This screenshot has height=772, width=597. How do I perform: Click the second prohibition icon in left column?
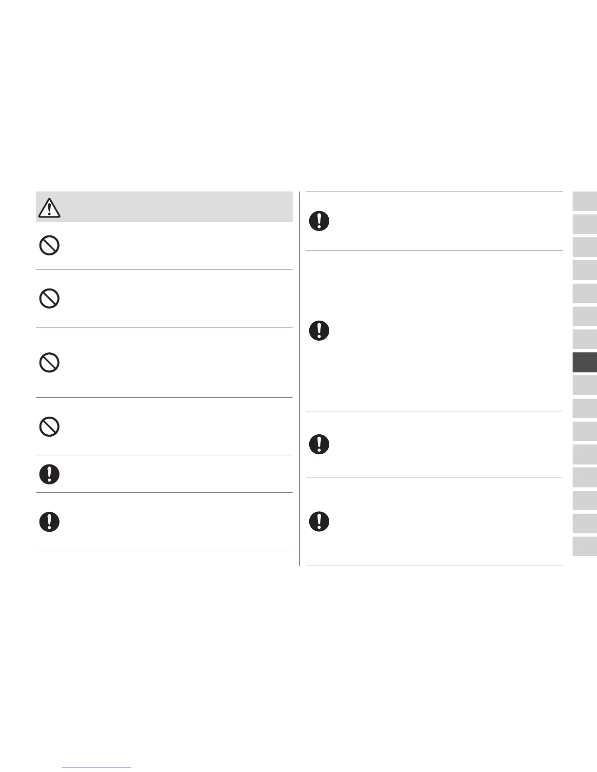[x=49, y=298]
